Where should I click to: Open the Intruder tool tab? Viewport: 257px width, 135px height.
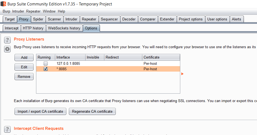pyautogui.click(x=72, y=19)
